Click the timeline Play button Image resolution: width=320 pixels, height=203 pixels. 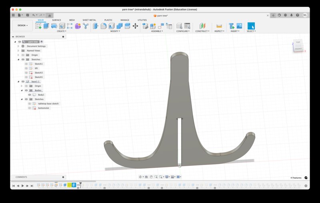pyautogui.click(x=22, y=186)
